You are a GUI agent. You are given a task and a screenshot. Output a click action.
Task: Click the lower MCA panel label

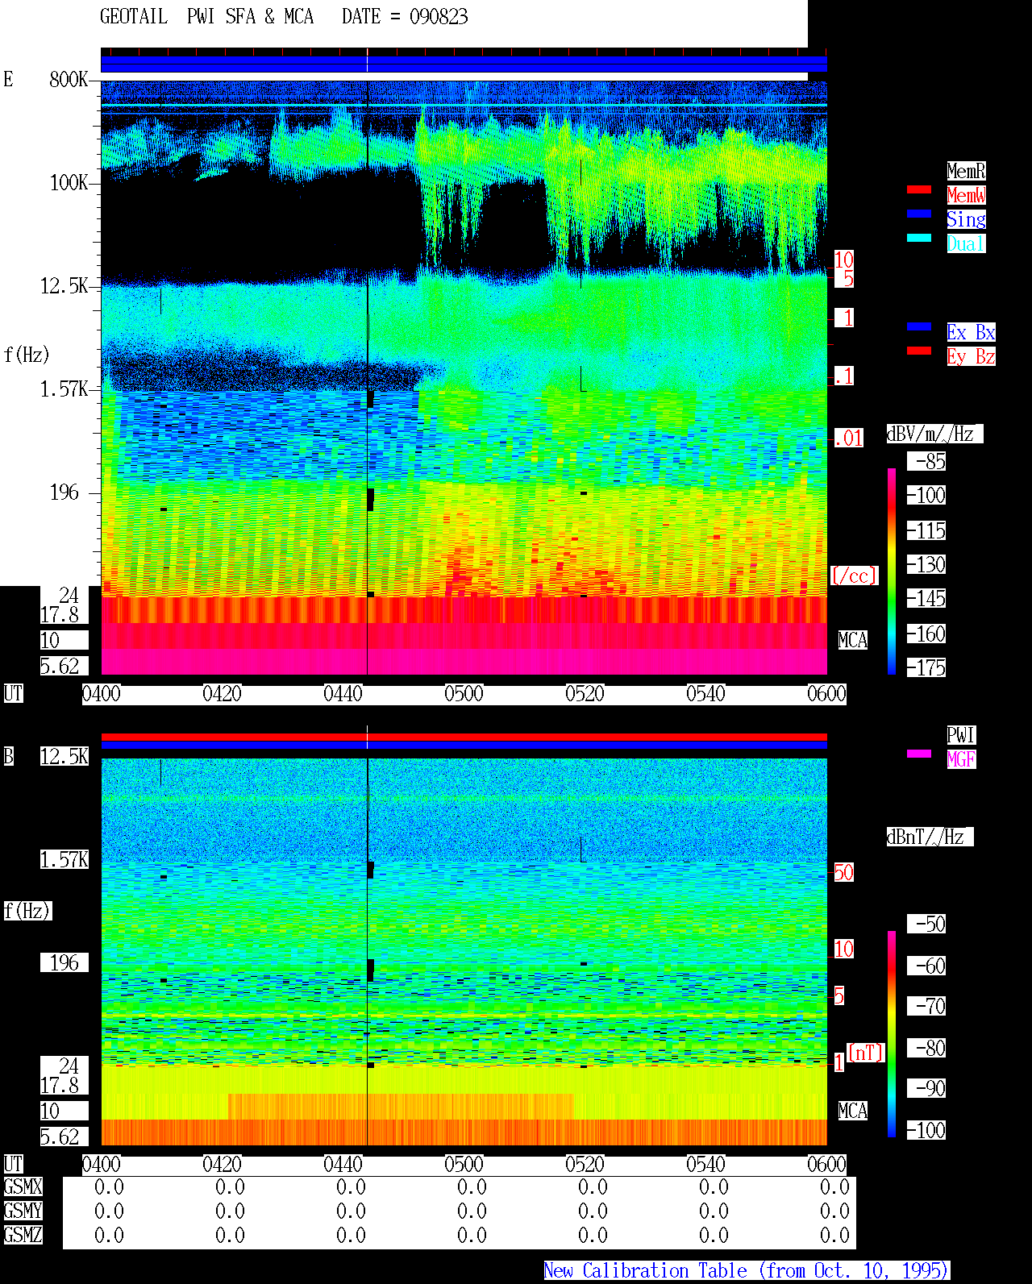tap(853, 1112)
